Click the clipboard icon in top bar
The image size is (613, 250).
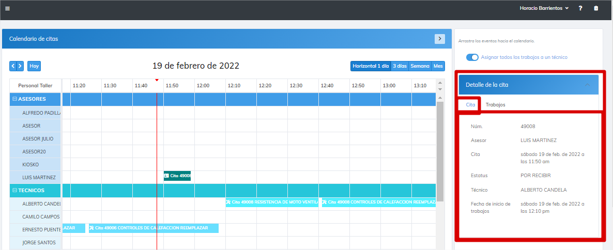pyautogui.click(x=596, y=8)
